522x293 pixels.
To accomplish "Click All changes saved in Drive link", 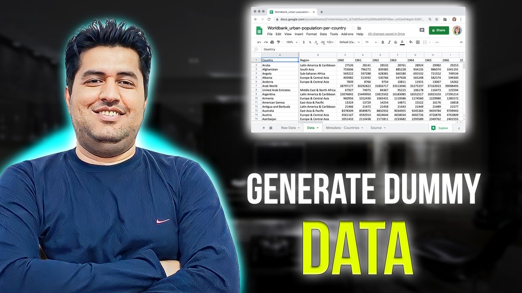I will 387,34.
